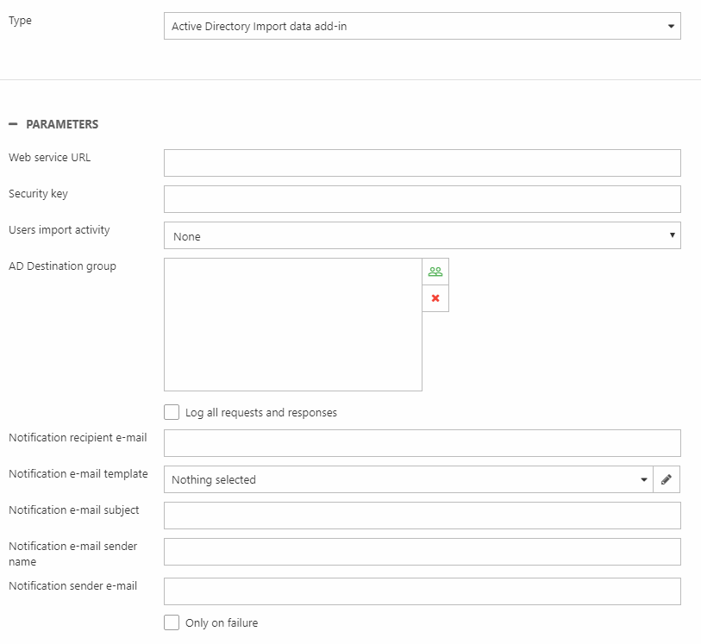Click the Web service URL field
This screenshot has width=701, height=644.
[x=422, y=163]
